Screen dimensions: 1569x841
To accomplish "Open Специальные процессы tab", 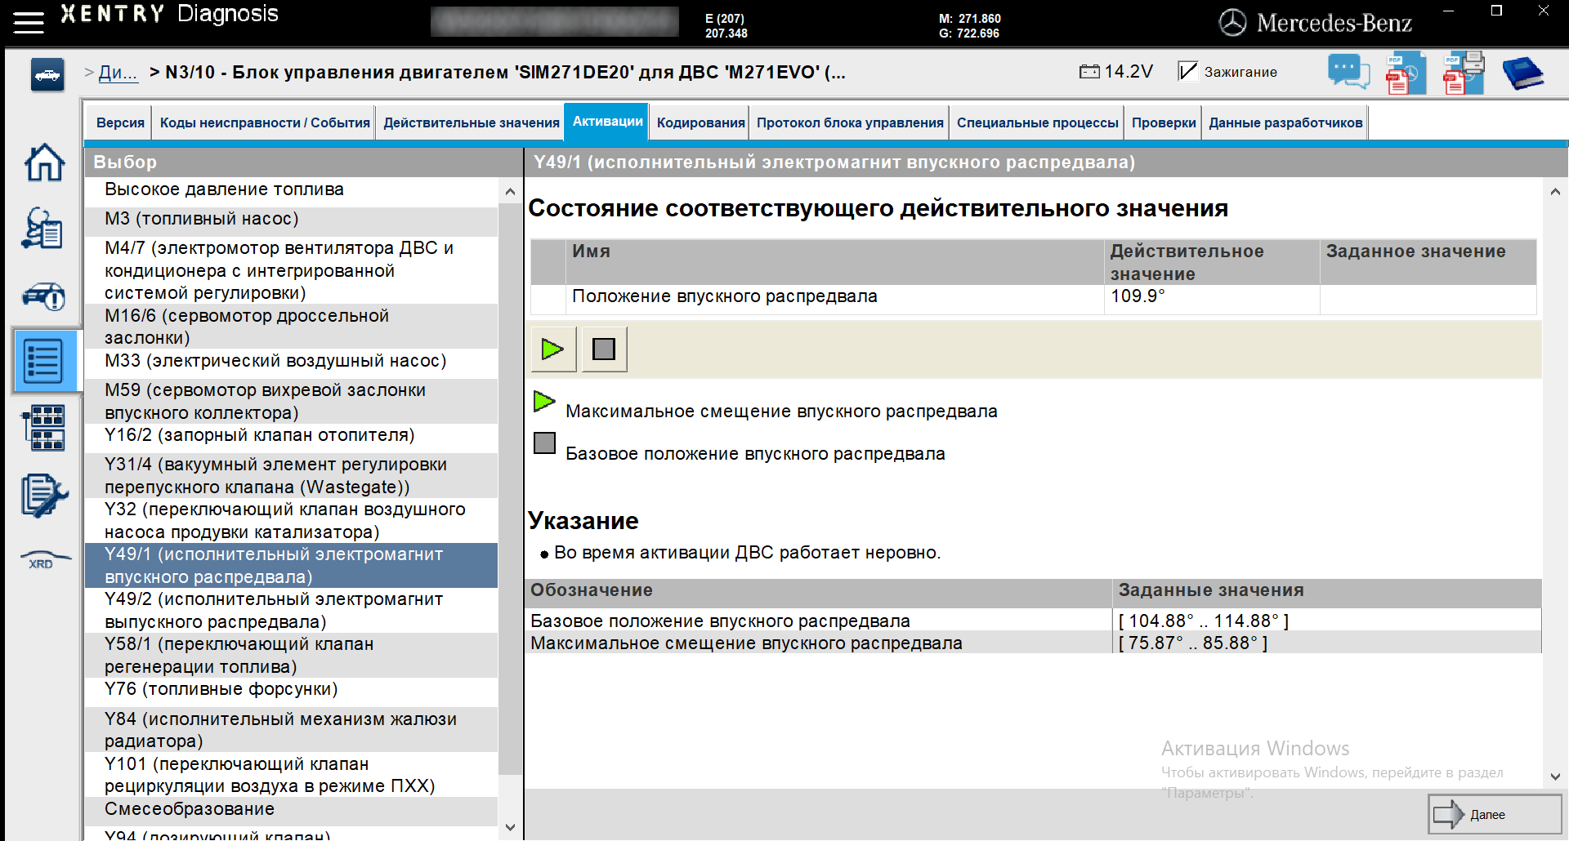I will (1037, 122).
